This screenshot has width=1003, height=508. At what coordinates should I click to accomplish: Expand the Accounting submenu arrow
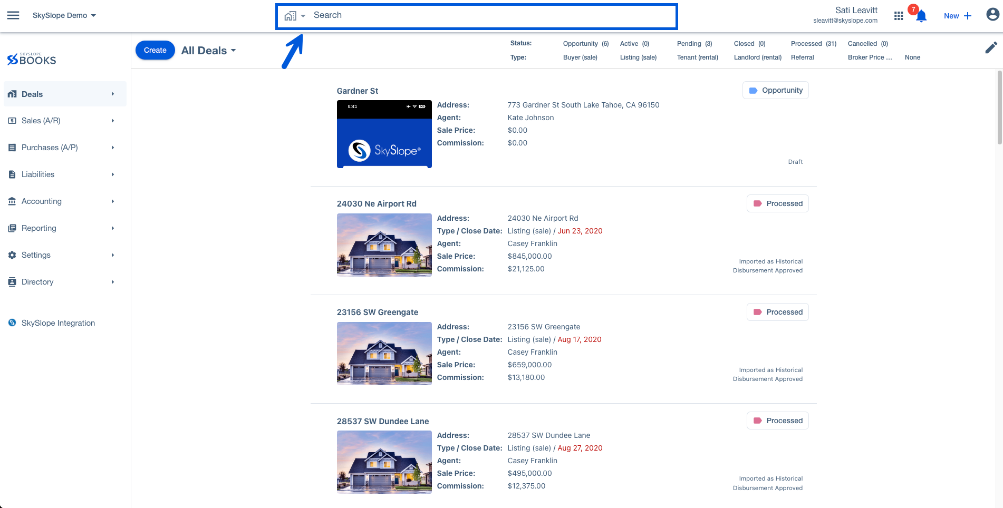(x=113, y=201)
